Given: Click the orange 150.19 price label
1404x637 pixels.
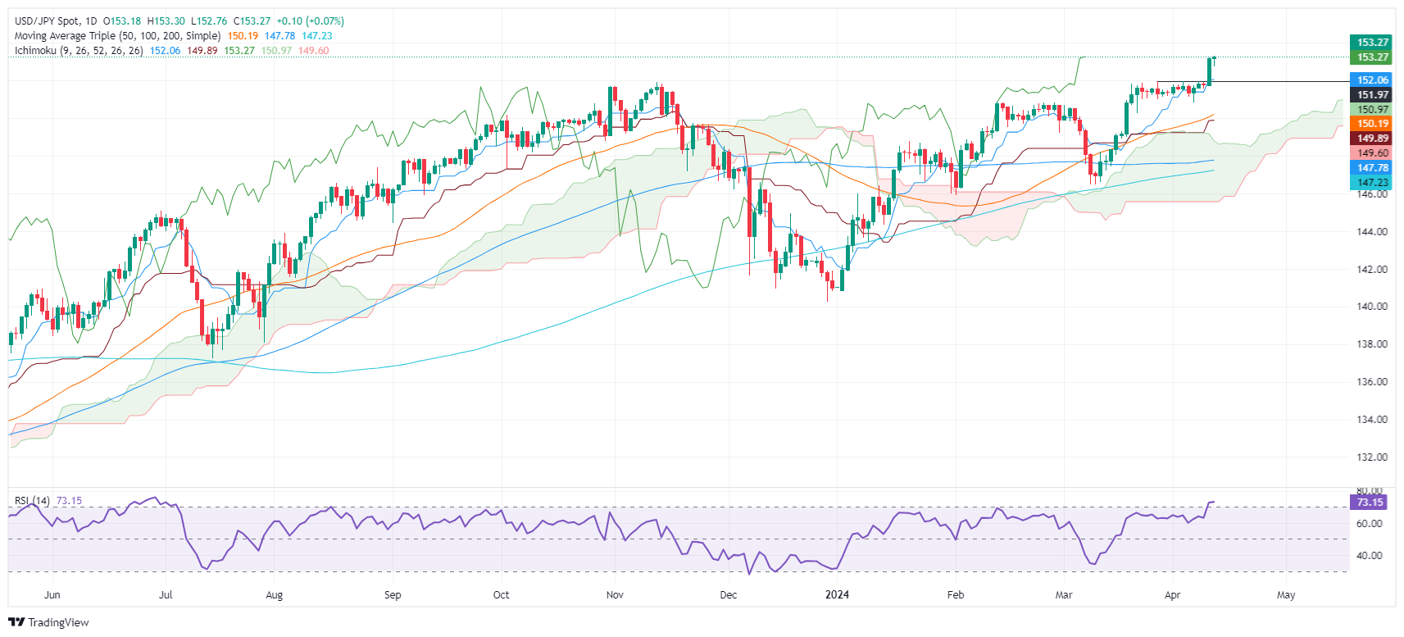Looking at the screenshot, I should [1372, 124].
